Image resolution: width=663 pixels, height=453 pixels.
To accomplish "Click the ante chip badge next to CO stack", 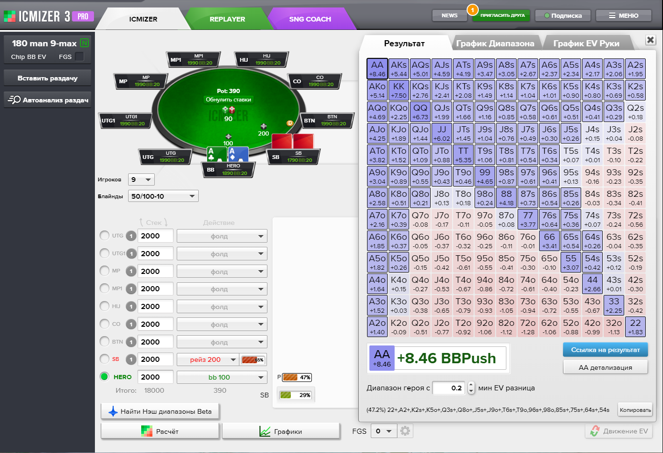I will (131, 324).
